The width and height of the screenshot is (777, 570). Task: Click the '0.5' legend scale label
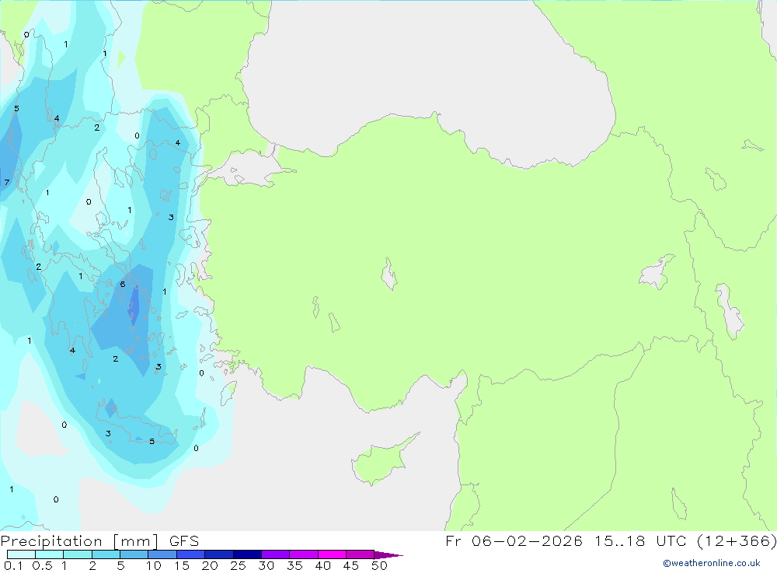pos(42,565)
